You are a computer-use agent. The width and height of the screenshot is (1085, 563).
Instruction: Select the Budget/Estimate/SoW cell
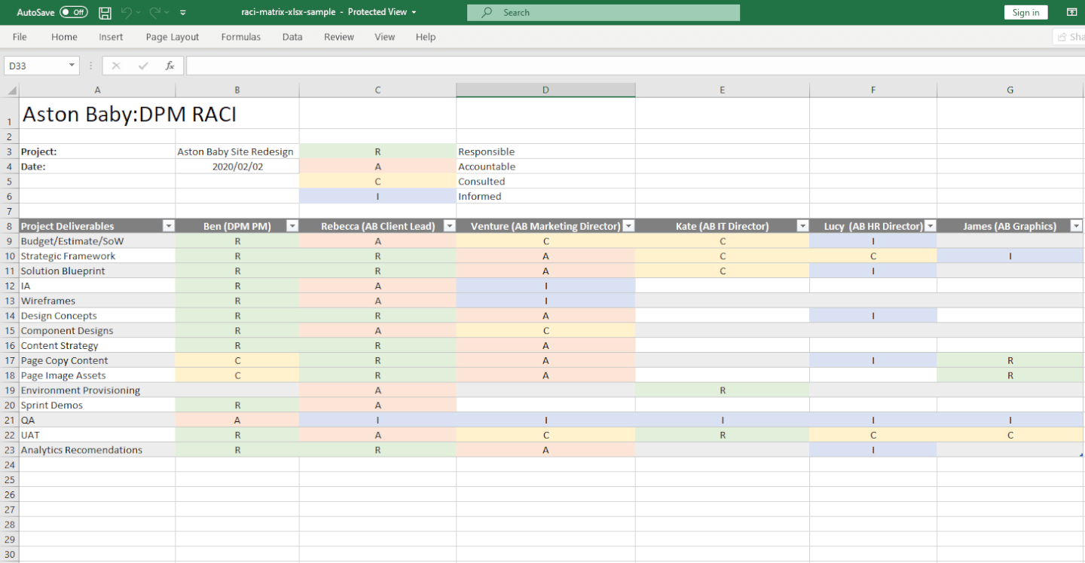coord(97,241)
